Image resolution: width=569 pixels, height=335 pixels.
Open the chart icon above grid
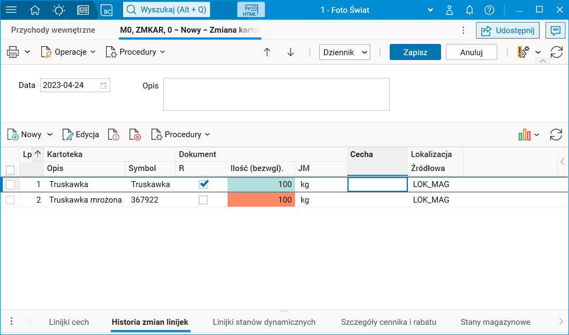pyautogui.click(x=525, y=135)
